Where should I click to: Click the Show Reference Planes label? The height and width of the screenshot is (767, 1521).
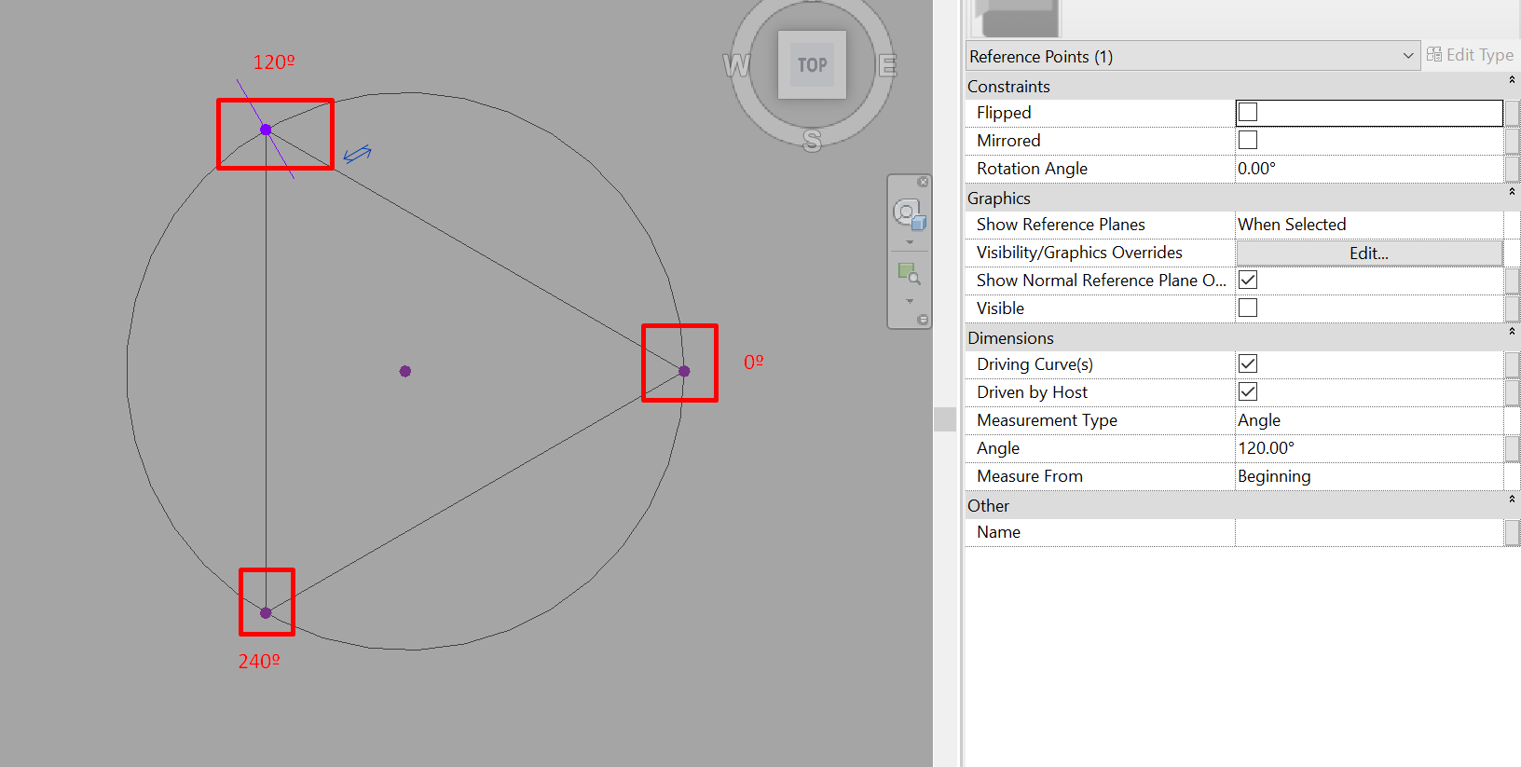pyautogui.click(x=1061, y=225)
